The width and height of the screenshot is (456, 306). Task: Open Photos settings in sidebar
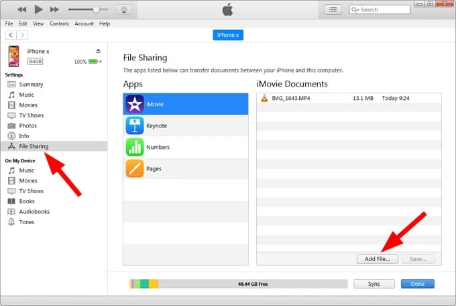coord(27,125)
